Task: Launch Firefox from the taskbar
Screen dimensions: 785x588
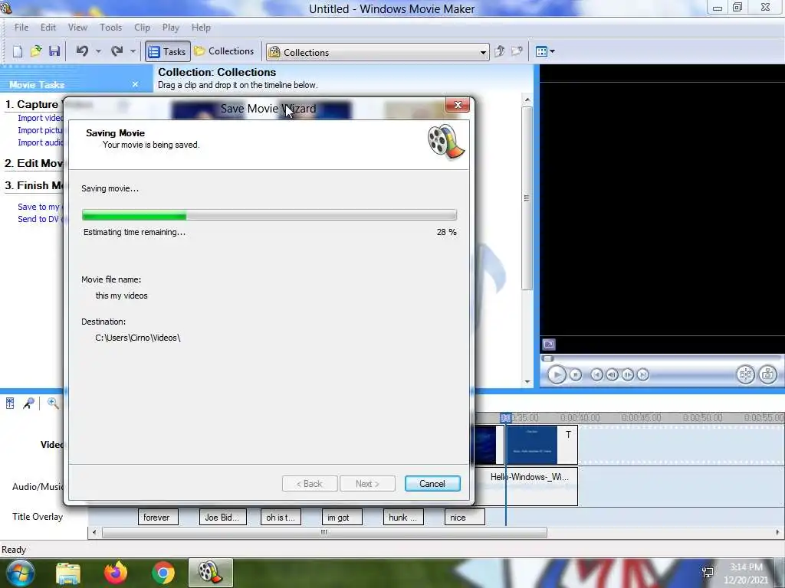Action: (x=115, y=573)
